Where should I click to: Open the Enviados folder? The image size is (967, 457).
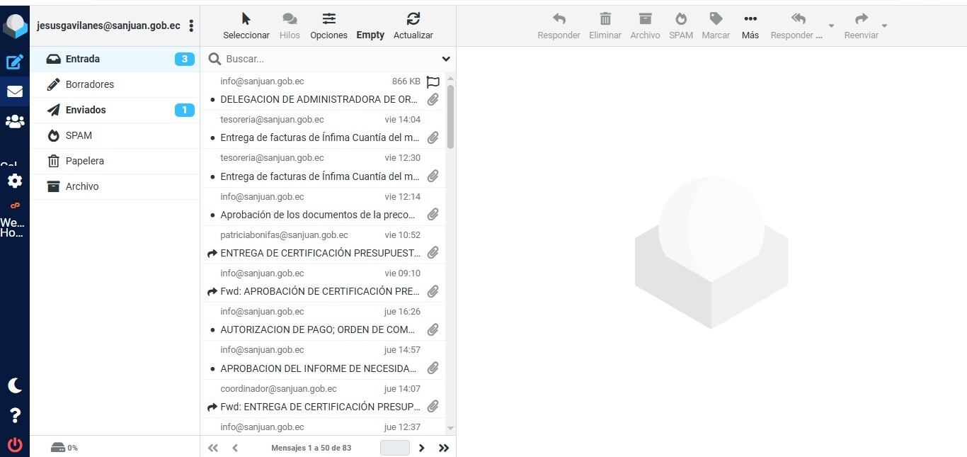pyautogui.click(x=86, y=110)
